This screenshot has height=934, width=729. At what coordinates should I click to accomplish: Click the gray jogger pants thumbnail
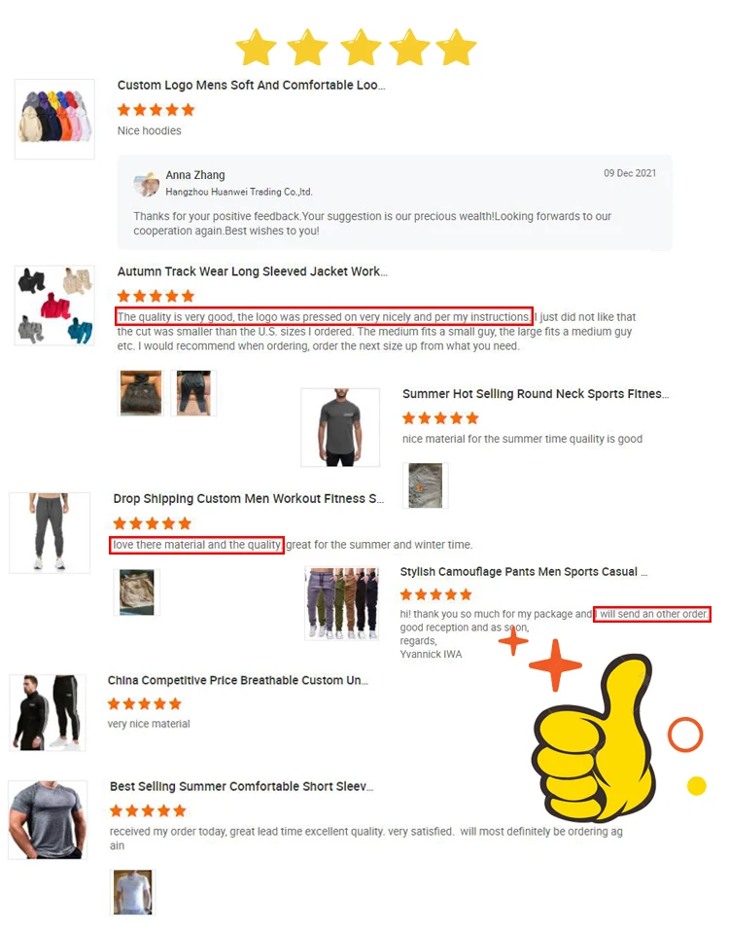50,532
